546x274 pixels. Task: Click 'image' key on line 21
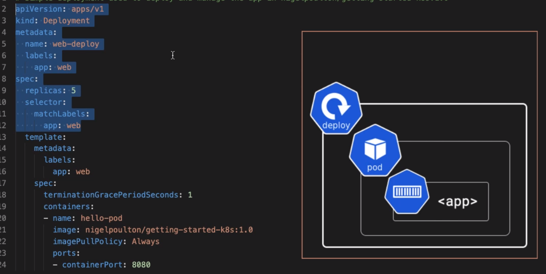point(64,230)
